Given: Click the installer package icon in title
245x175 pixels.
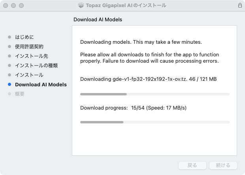Looking at the screenshot, I should 81,5.
